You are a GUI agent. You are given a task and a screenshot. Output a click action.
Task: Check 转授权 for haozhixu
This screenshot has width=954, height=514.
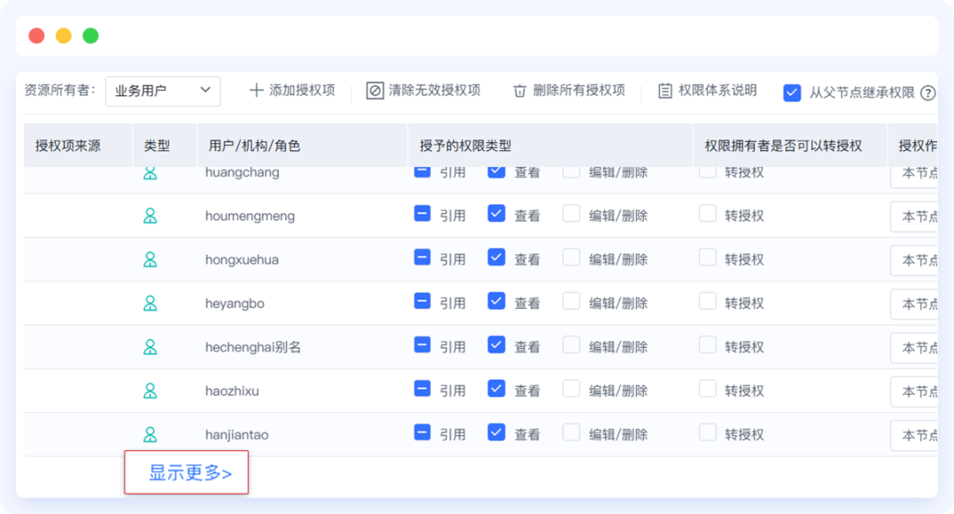click(x=708, y=389)
